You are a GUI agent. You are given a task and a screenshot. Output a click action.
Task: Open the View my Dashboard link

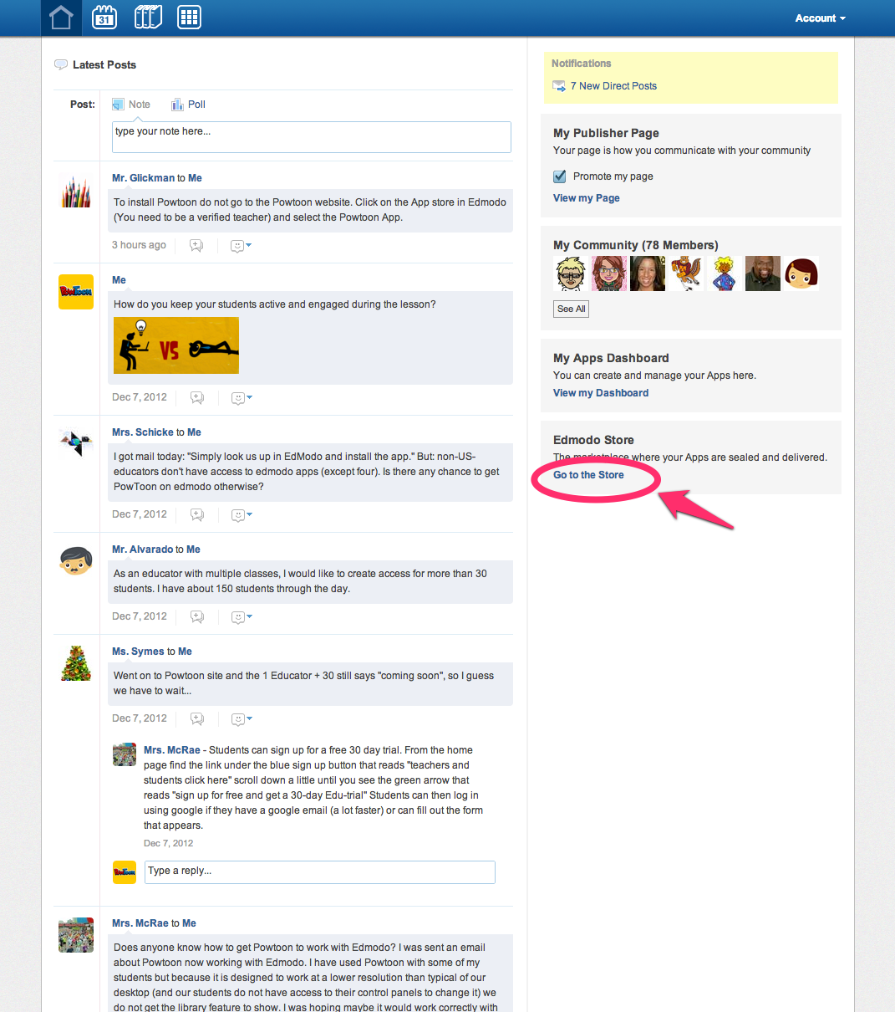click(600, 393)
